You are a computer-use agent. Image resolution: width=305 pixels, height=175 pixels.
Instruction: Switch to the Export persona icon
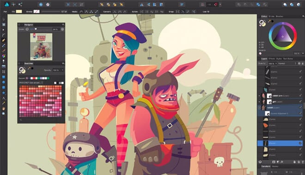[x=20, y=4]
